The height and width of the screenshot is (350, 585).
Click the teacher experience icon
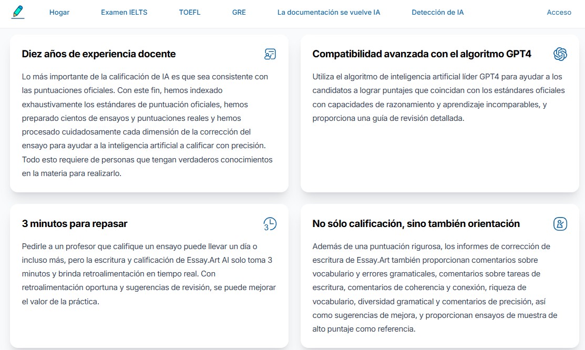point(270,54)
